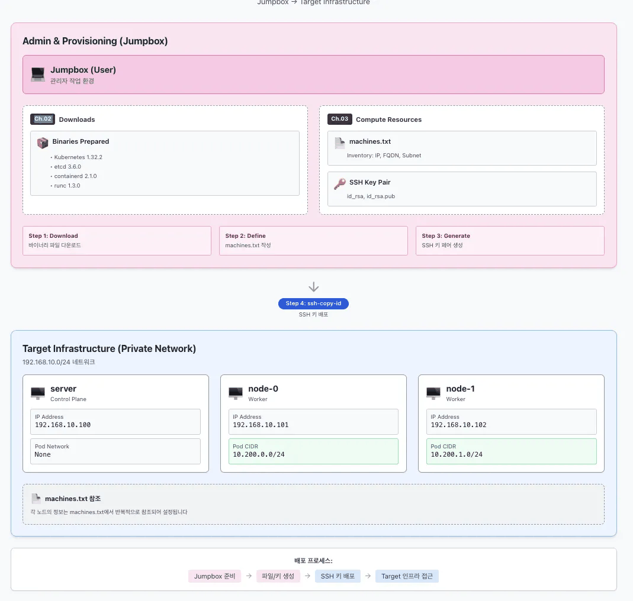This screenshot has height=601, width=633.
Task: Click the node-0 monitor icon
Action: 236,393
